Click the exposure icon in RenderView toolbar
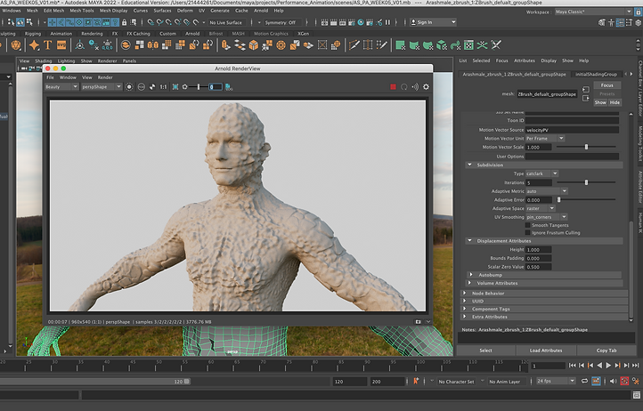Viewport: 643px width, 411px height. point(185,87)
